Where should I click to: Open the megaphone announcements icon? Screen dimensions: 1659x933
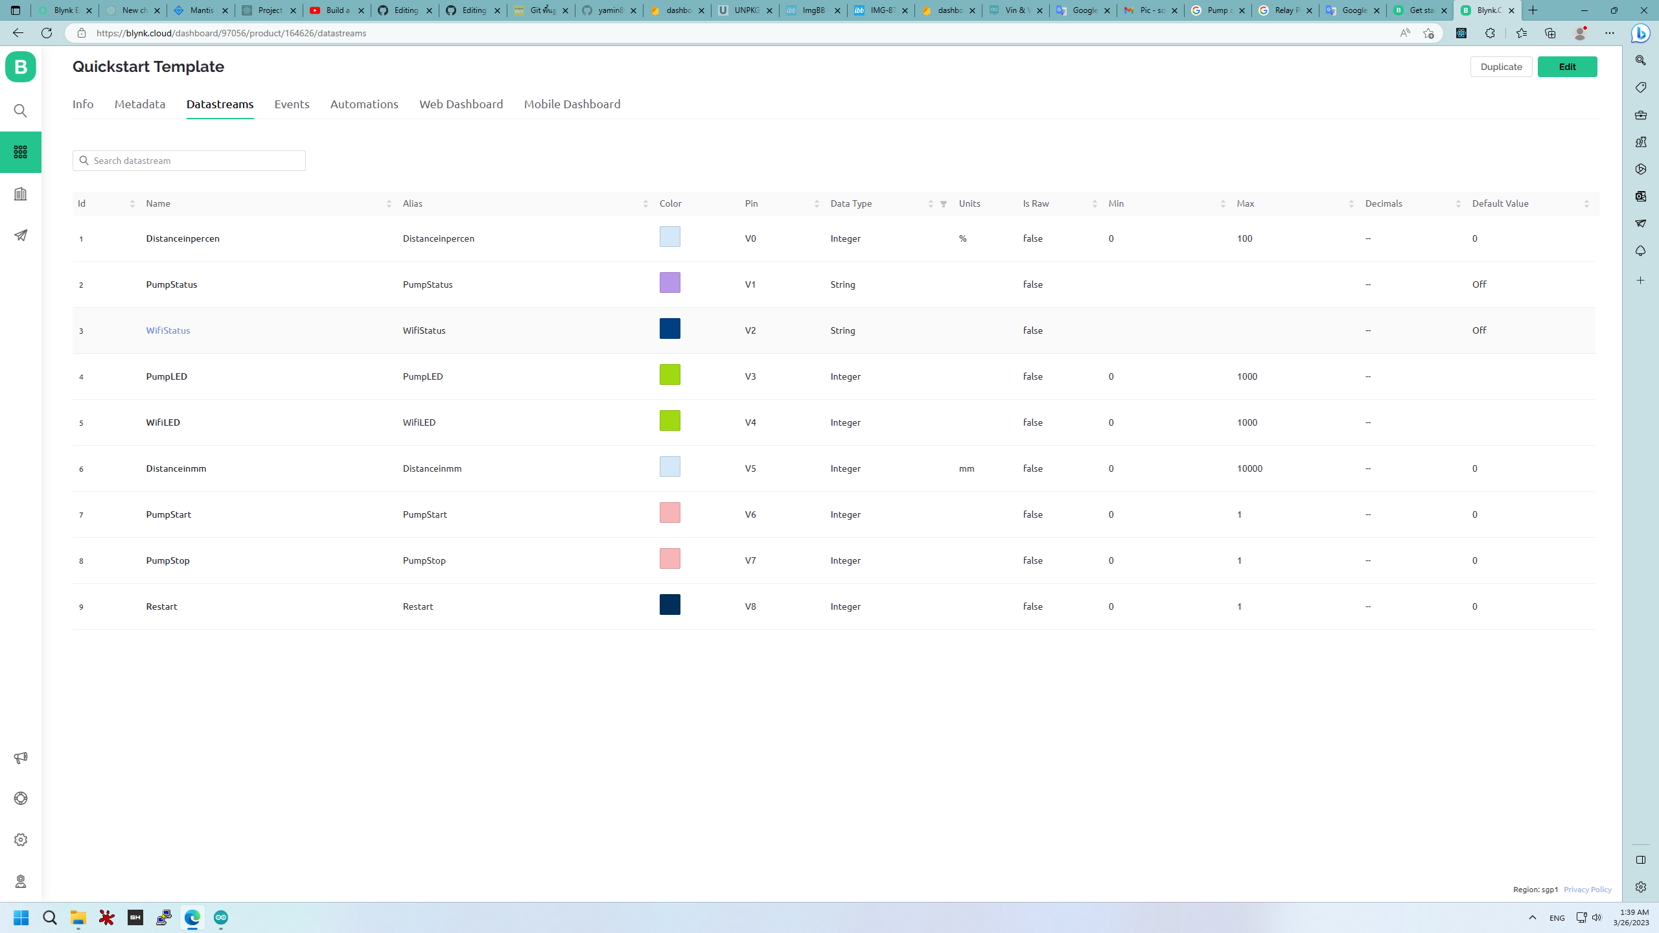pos(21,757)
